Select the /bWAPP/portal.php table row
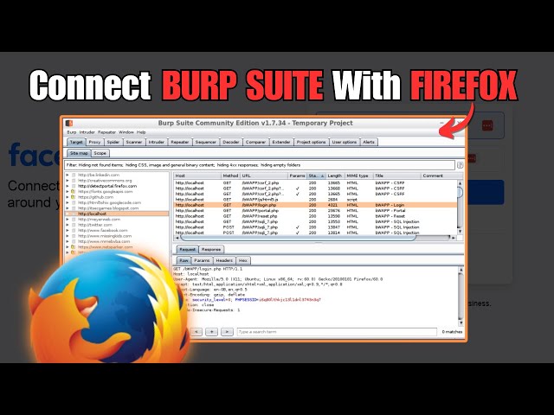 pyautogui.click(x=315, y=211)
